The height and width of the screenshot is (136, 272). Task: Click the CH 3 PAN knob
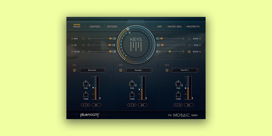pyautogui.click(x=178, y=84)
